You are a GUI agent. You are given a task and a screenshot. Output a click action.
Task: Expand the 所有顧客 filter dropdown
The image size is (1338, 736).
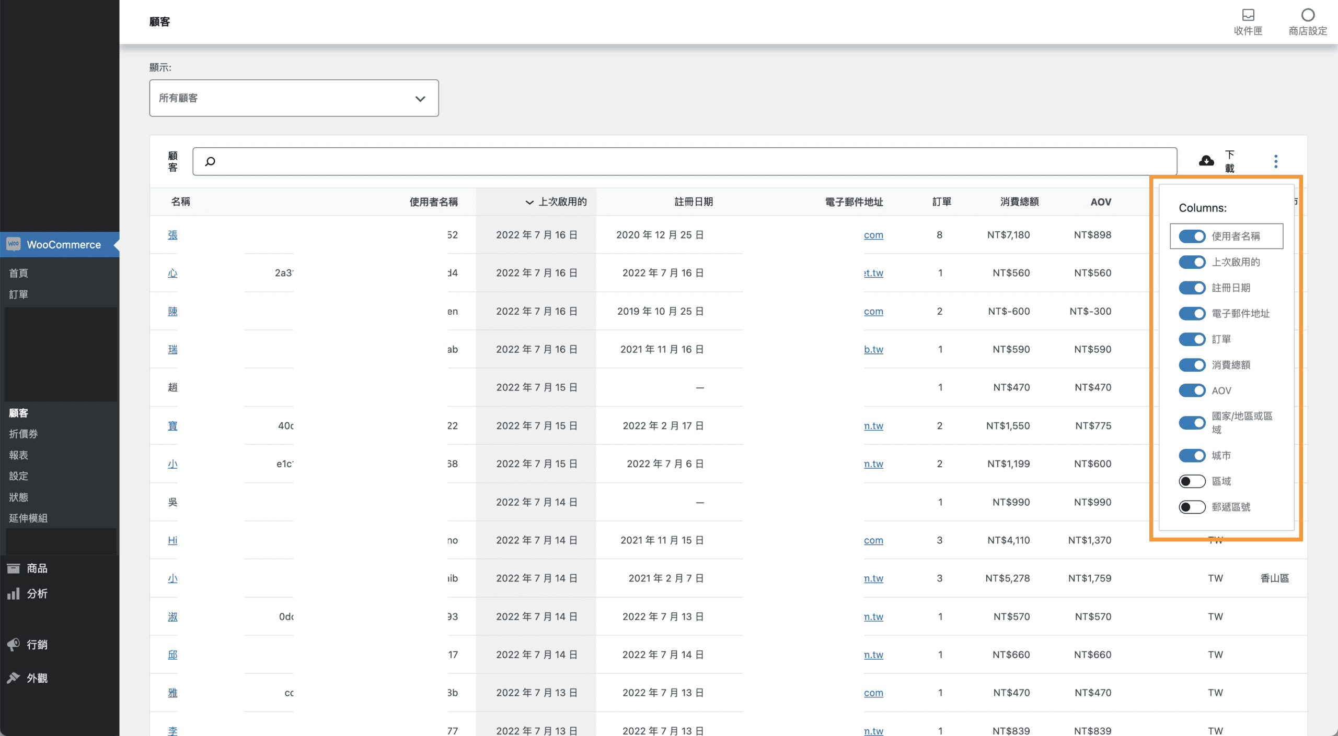[294, 98]
